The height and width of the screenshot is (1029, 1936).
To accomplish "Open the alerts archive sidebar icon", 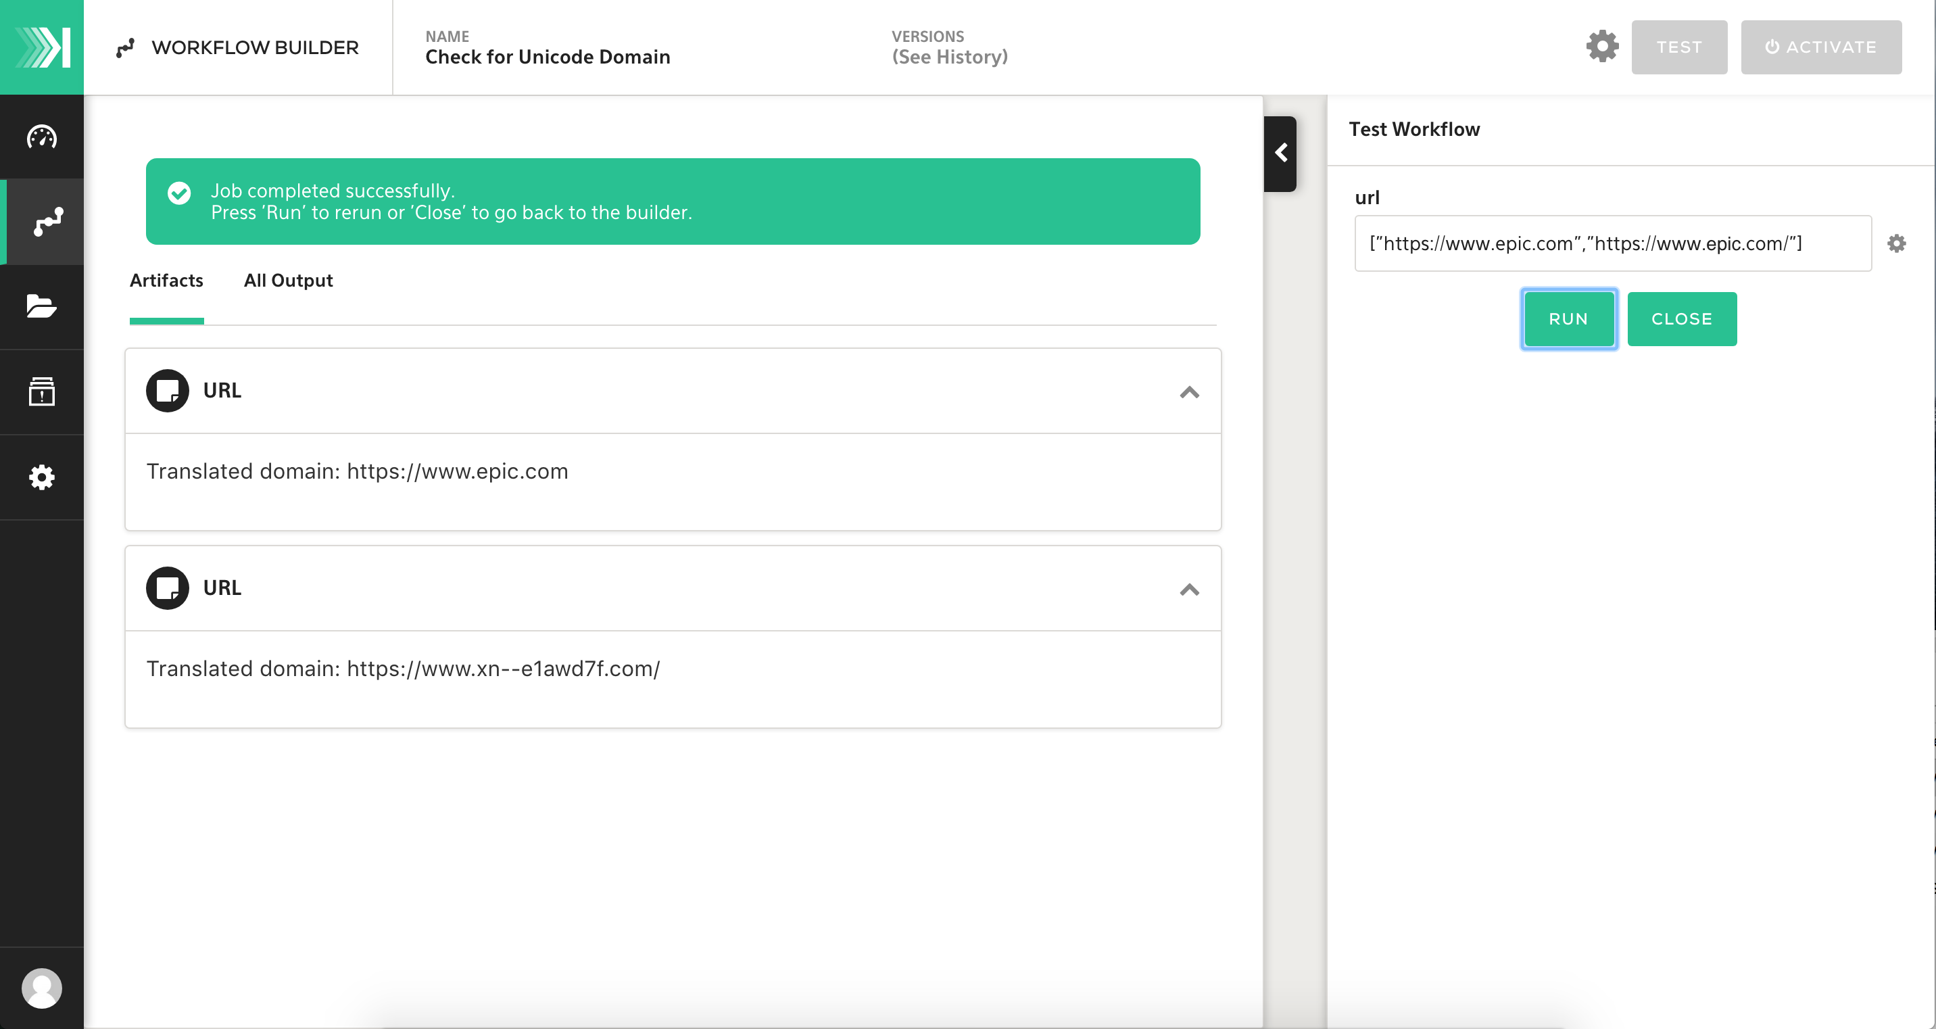I will click(41, 391).
